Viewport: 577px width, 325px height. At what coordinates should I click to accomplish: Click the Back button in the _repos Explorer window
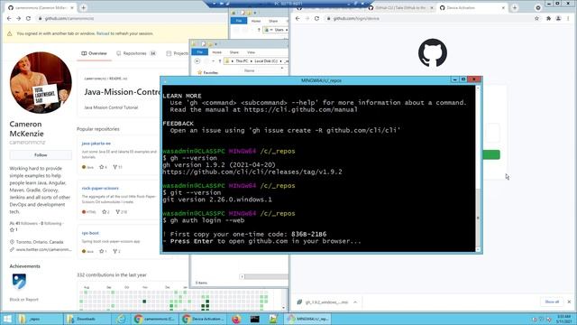point(197,61)
